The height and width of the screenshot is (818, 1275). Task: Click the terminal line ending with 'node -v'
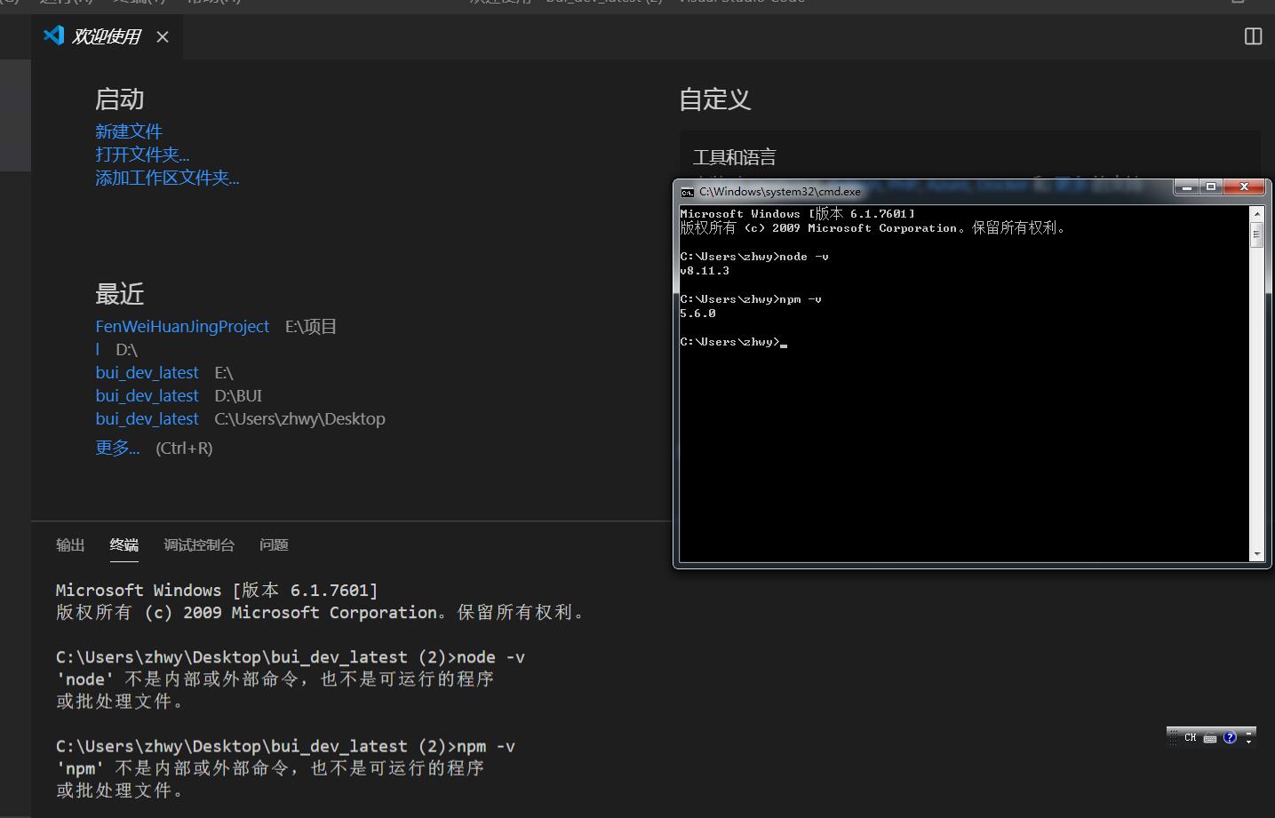click(x=291, y=657)
